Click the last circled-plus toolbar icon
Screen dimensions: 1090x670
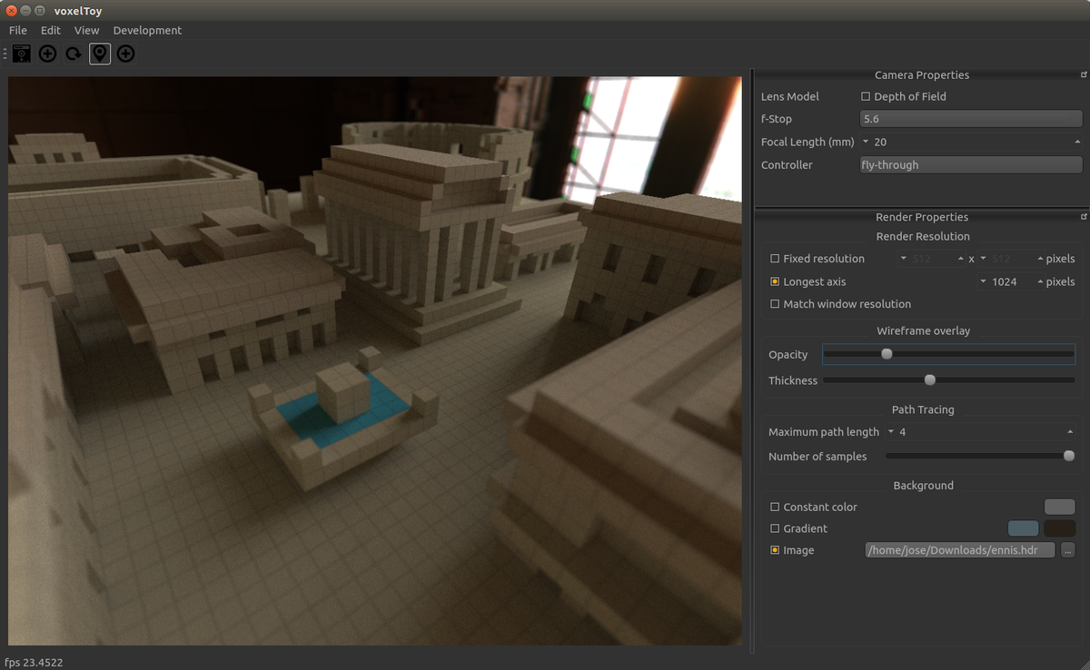pos(126,54)
